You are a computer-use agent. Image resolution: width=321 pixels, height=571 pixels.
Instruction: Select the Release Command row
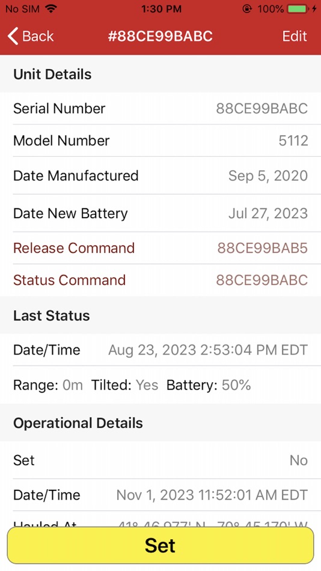(160, 248)
